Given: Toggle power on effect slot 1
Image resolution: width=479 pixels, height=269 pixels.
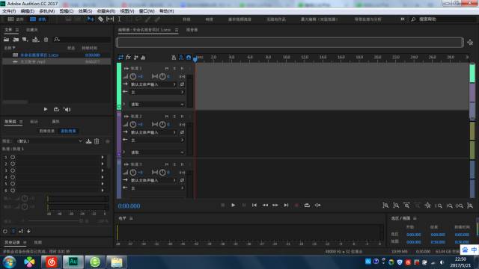Looking at the screenshot, I should coord(13,158).
